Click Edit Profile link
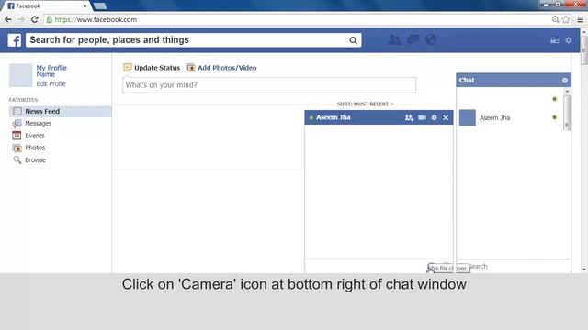The height and width of the screenshot is (330, 588). click(x=51, y=83)
